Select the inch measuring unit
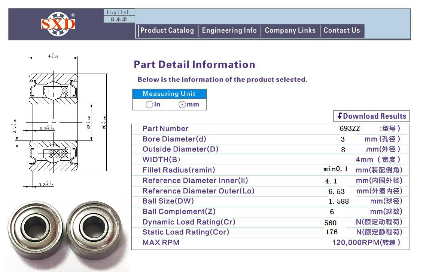This screenshot has width=423, height=272. (x=149, y=105)
